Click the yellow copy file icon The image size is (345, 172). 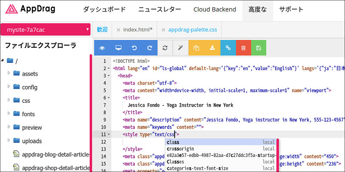(196, 48)
